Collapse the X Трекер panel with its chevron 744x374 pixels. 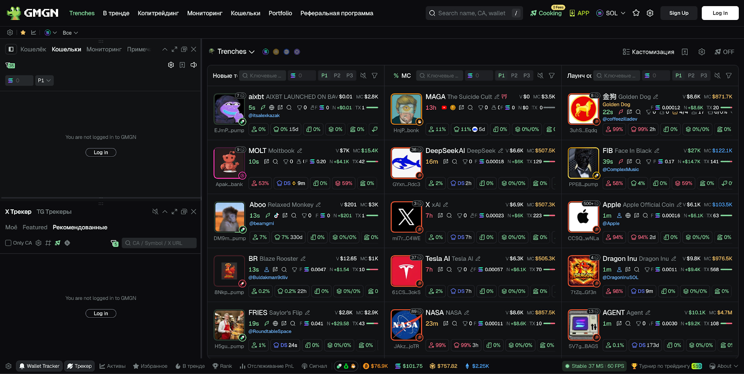[x=165, y=212]
